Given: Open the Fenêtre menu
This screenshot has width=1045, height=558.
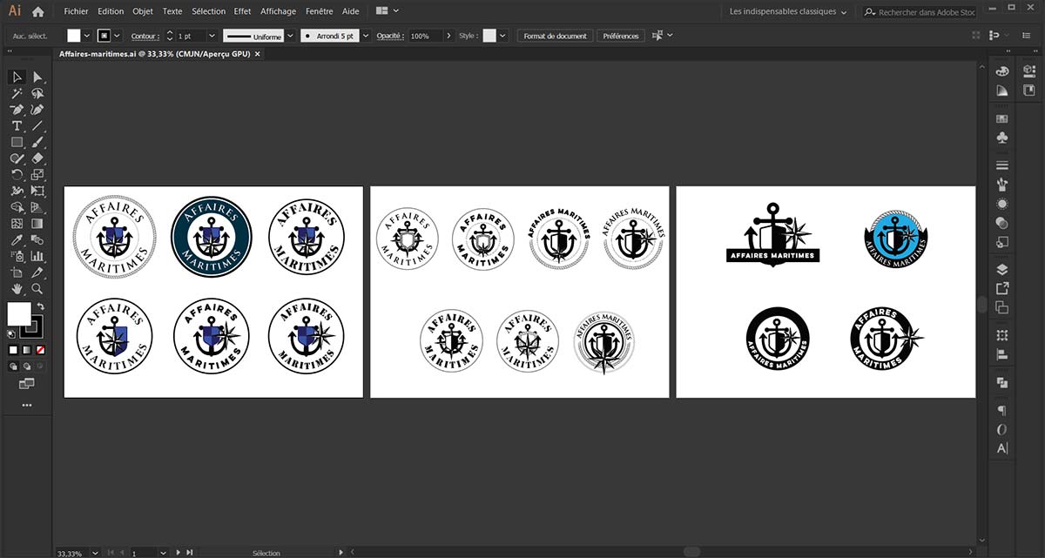Looking at the screenshot, I should (x=319, y=12).
